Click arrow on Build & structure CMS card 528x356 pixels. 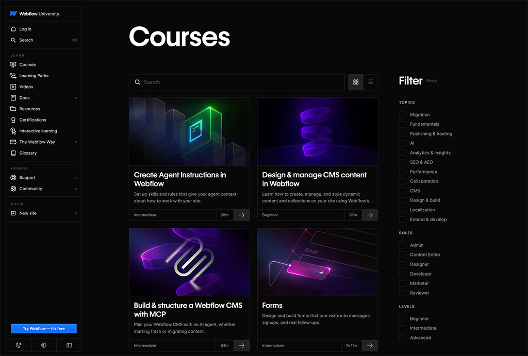241,346
